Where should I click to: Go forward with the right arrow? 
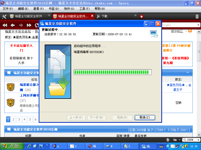coord(21,25)
